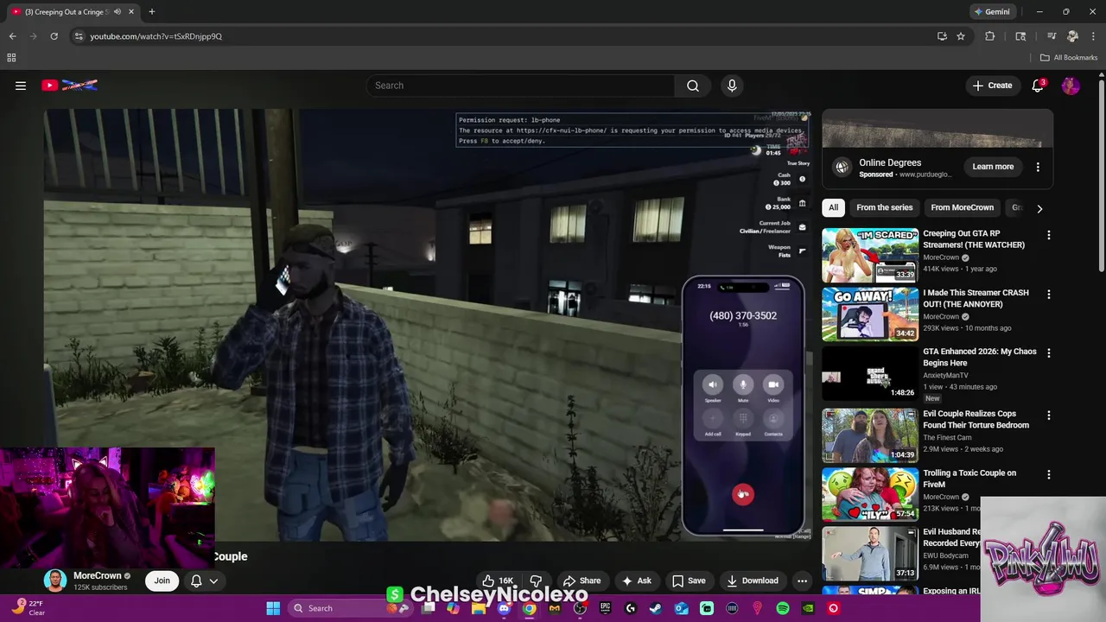This screenshot has width=1106, height=622.
Task: Open MoreCrown channel avatar
Action: click(x=55, y=581)
